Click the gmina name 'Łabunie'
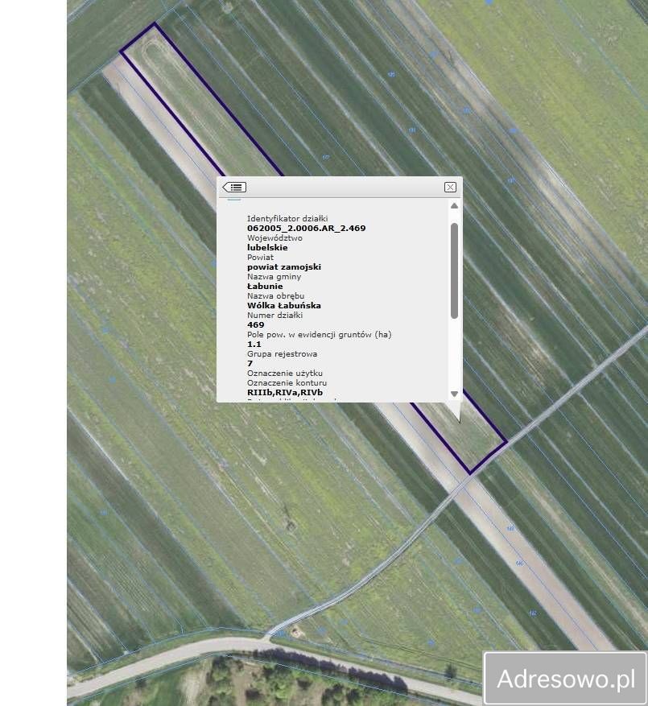Screen dimensions: 648x706 coord(265,287)
